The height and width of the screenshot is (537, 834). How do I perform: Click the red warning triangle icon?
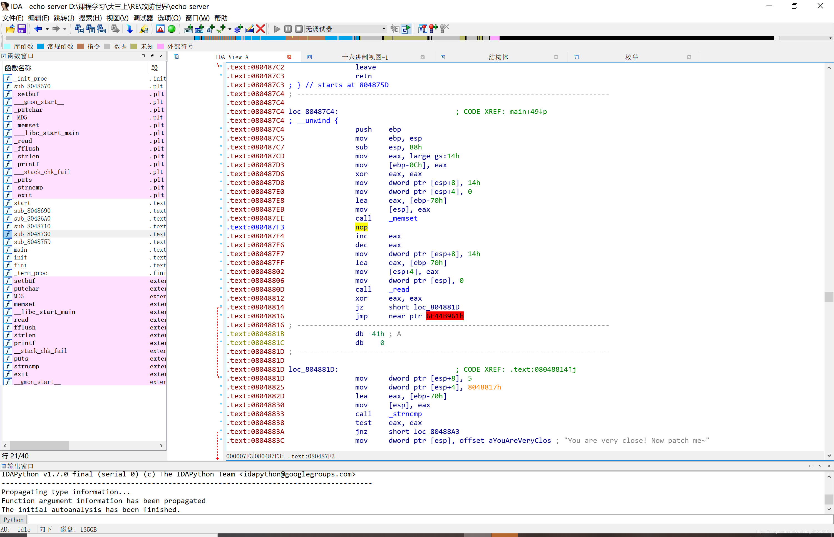tap(160, 29)
